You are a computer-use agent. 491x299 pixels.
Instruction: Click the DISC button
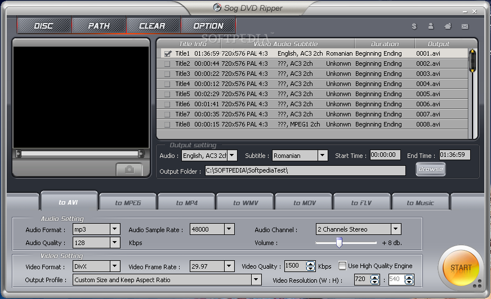tap(44, 26)
